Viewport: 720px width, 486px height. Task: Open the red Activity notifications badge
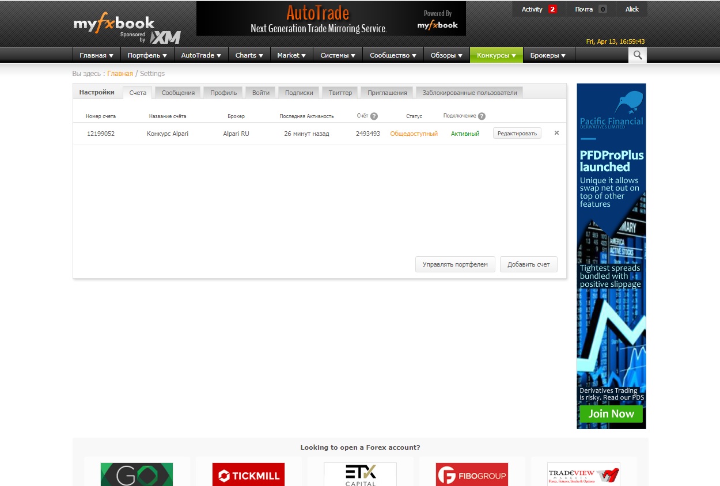point(552,9)
